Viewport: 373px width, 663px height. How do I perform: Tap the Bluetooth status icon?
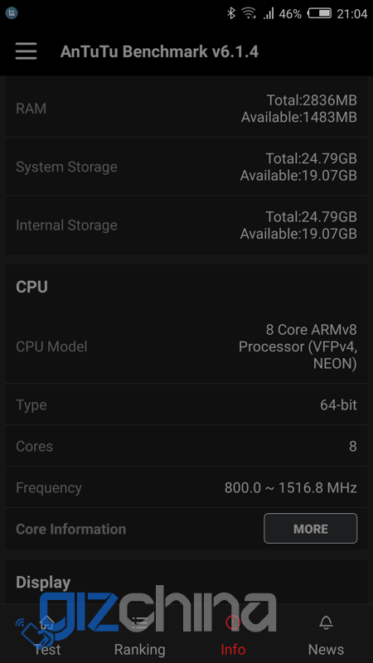[x=231, y=13]
